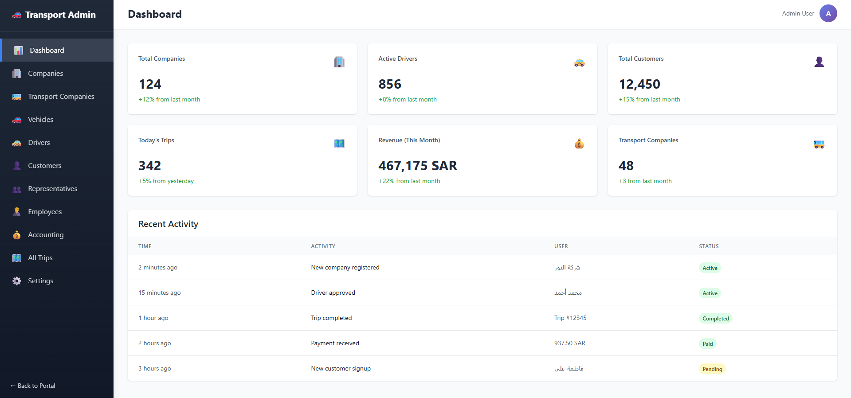Click the Pending status badge
Viewport: 851px width, 398px height.
click(712, 369)
